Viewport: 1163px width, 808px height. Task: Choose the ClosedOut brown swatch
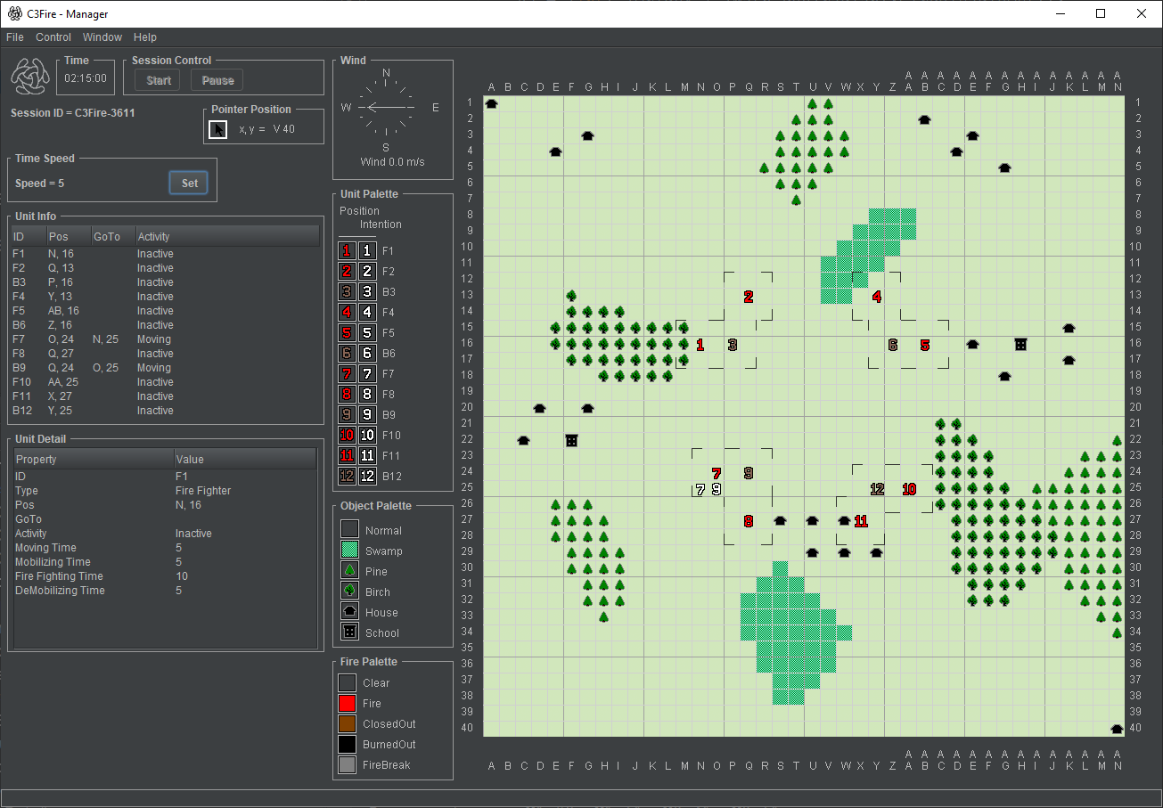pos(348,723)
